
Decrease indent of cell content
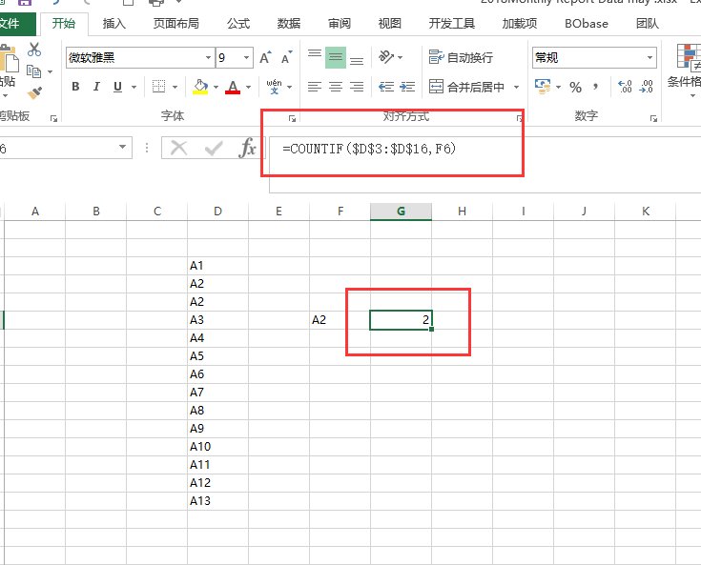pos(386,86)
